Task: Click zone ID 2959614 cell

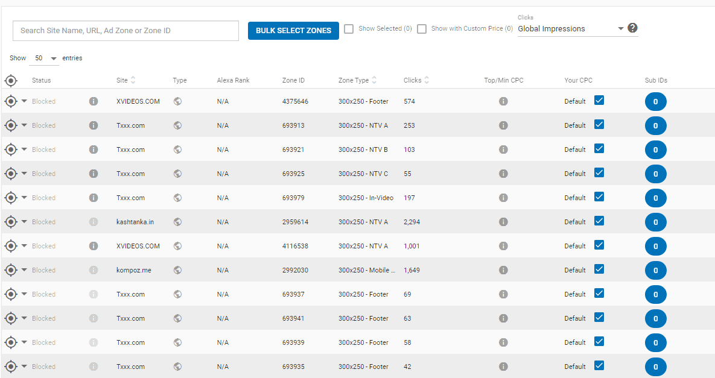Action: tap(295, 222)
